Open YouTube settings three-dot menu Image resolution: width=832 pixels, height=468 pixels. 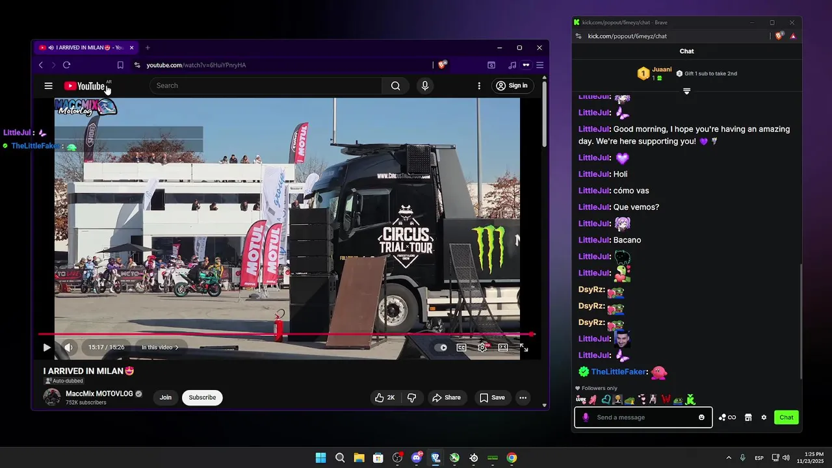[x=479, y=86]
